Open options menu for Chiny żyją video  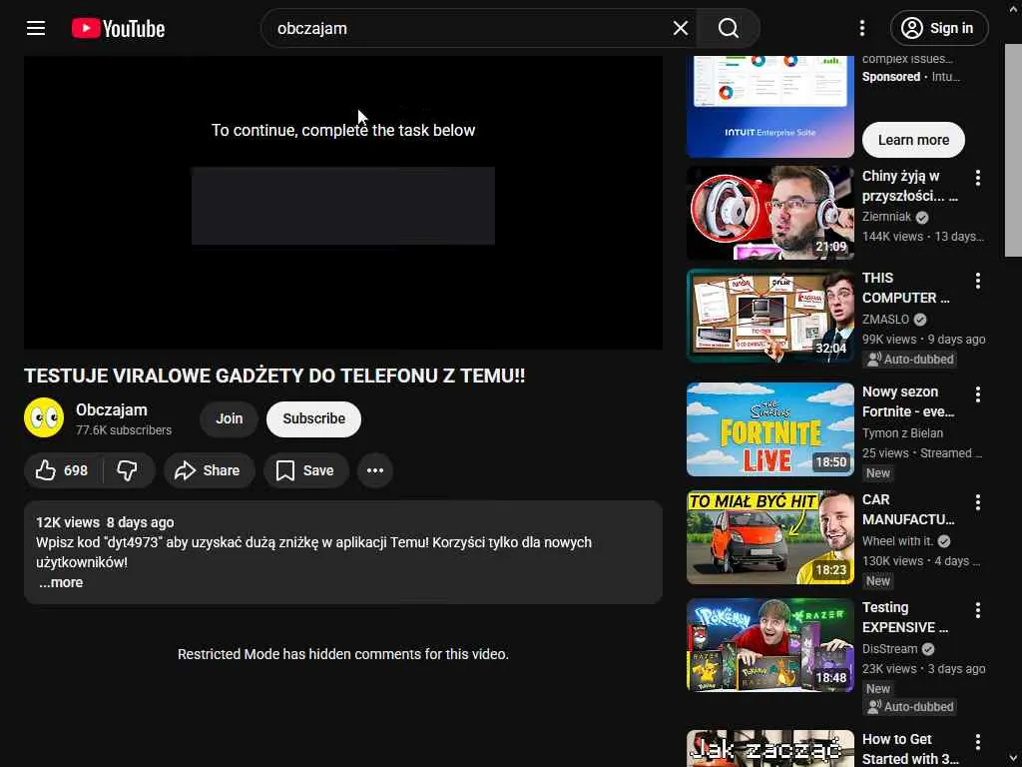point(977,178)
